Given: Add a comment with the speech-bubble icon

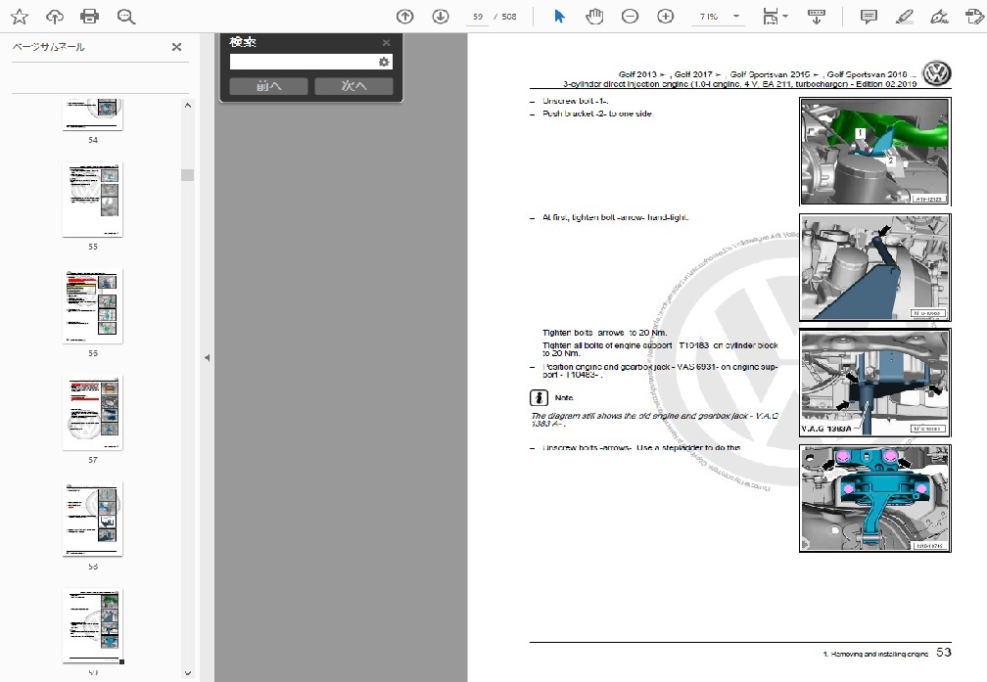Looking at the screenshot, I should [868, 17].
